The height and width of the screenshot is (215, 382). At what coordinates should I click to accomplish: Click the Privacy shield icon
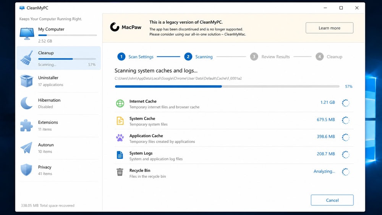coord(26,170)
